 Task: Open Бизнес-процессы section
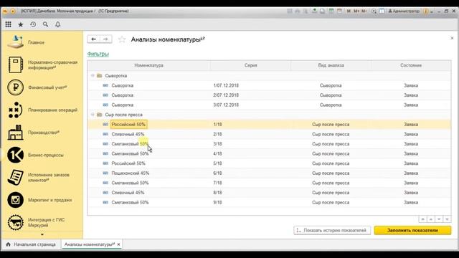click(42, 155)
